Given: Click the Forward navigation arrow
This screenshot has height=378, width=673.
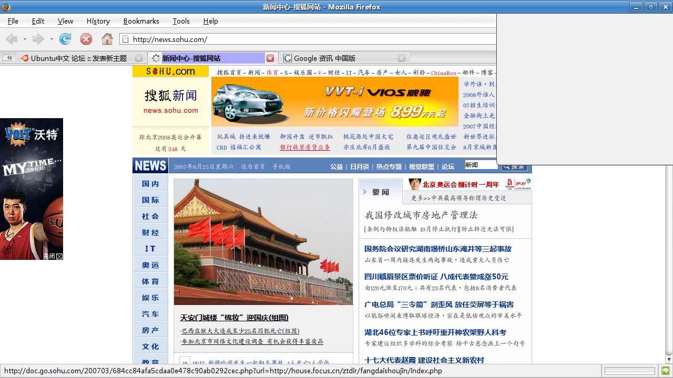Looking at the screenshot, I should click(37, 39).
